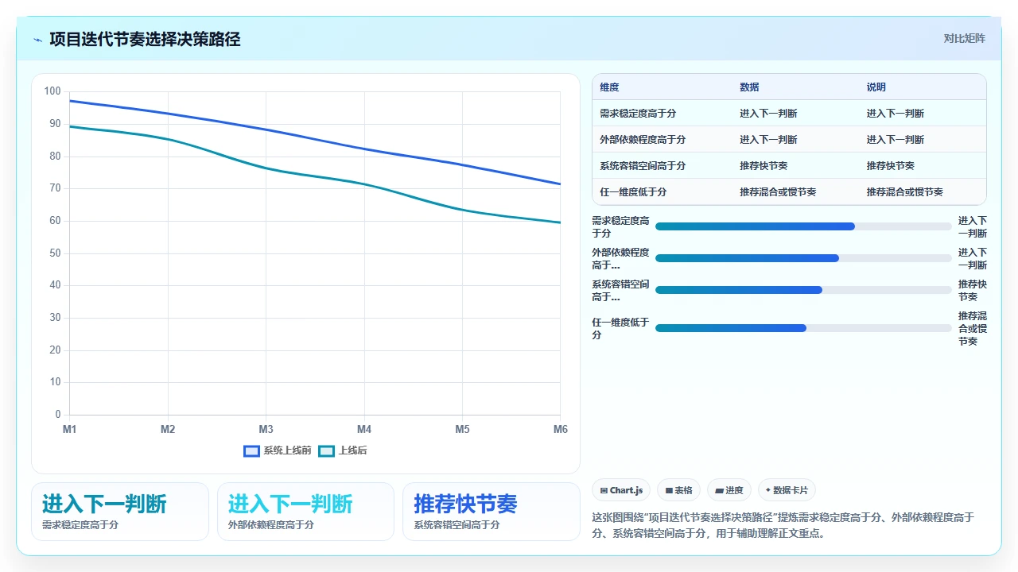The width and height of the screenshot is (1018, 572).
Task: Select the 进度 tag chip
Action: pyautogui.click(x=729, y=490)
